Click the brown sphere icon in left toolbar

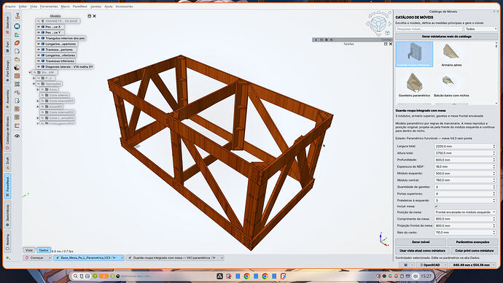tap(17, 68)
